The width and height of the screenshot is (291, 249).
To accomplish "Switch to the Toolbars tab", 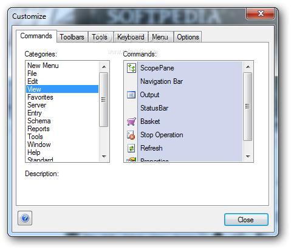I will point(72,37).
